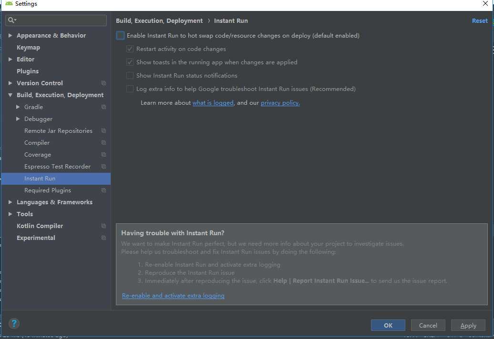Click the project-level icon beside Compiler
Screen dimensions: 494x339
(x=103, y=143)
